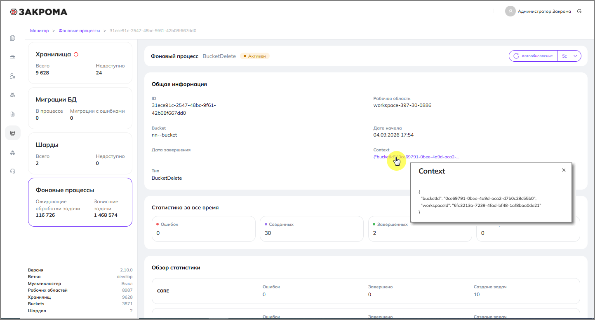
Task: Click the nn--bucket value
Action: coord(164,135)
